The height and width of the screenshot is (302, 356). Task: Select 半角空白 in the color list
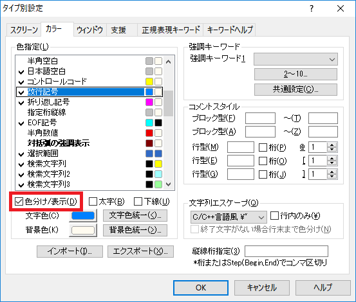click(89, 61)
